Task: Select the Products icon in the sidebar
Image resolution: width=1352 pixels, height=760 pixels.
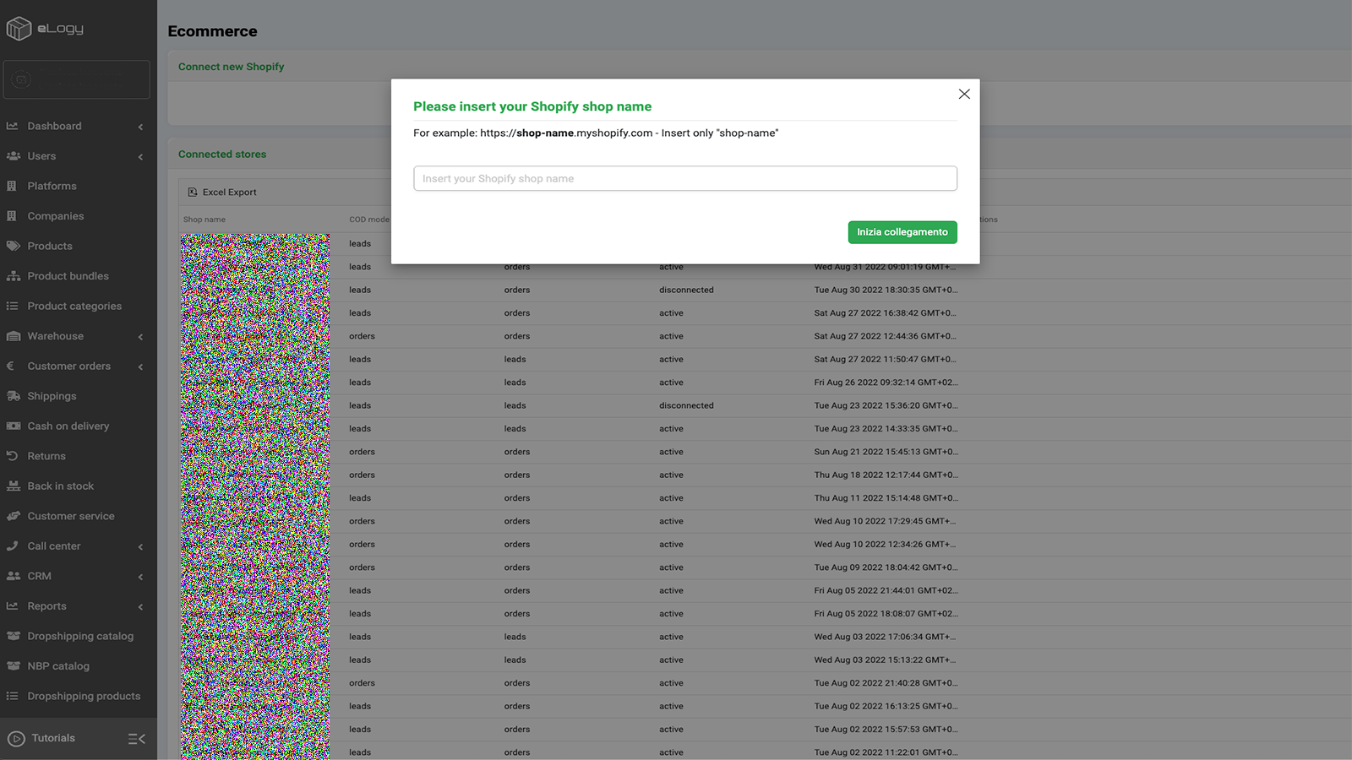Action: point(13,246)
